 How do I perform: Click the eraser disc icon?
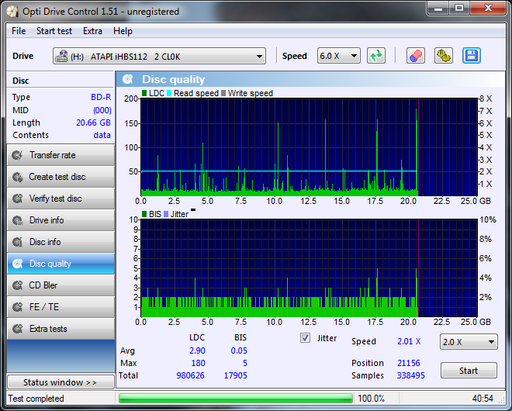coord(415,56)
